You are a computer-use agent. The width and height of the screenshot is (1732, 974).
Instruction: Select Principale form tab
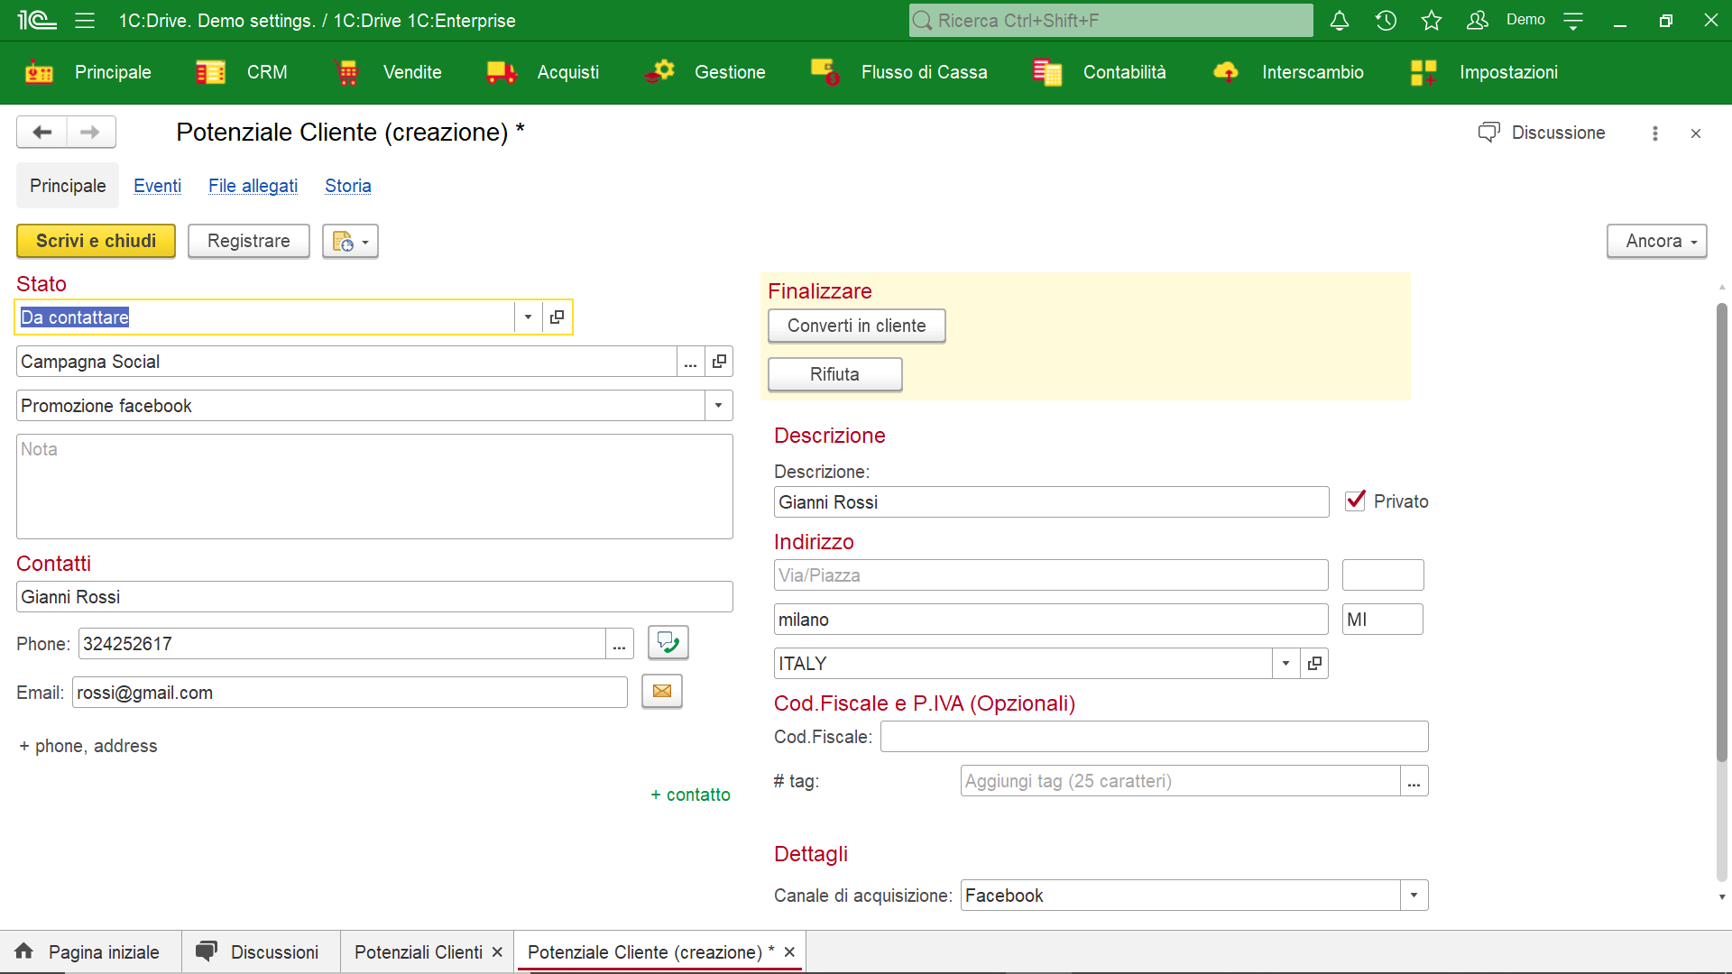pyautogui.click(x=68, y=186)
